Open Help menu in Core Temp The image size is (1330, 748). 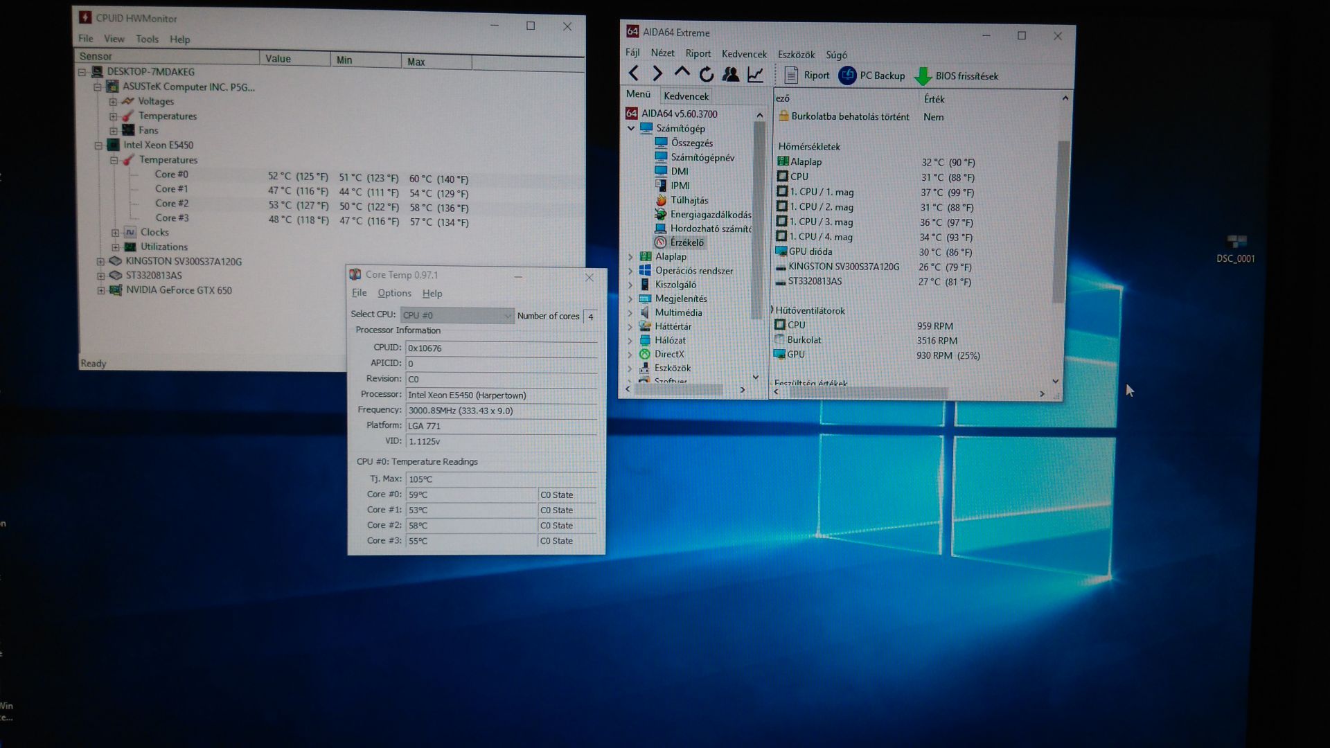[x=432, y=294]
